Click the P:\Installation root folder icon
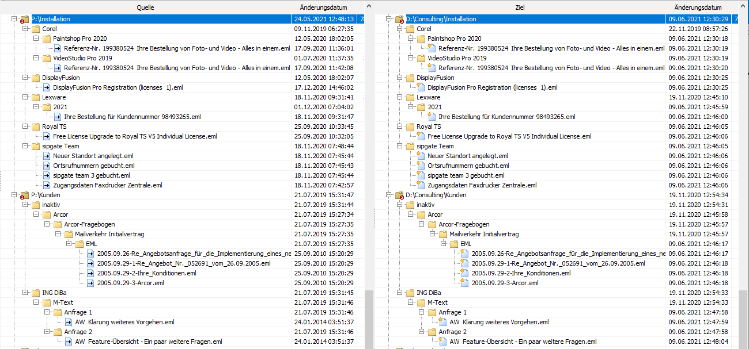 tap(24, 20)
